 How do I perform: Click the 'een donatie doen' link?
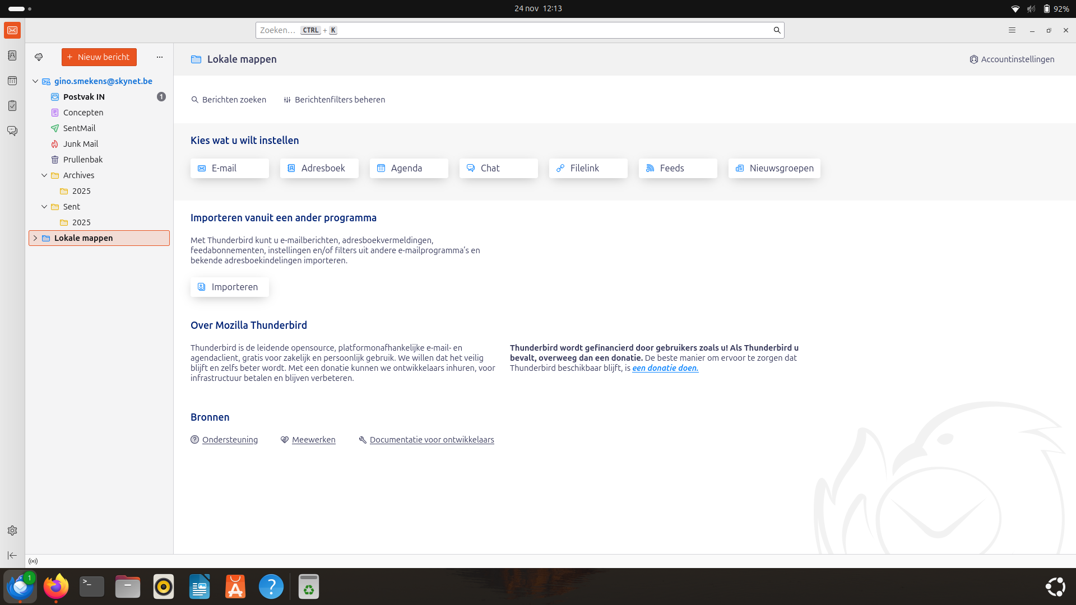click(665, 368)
